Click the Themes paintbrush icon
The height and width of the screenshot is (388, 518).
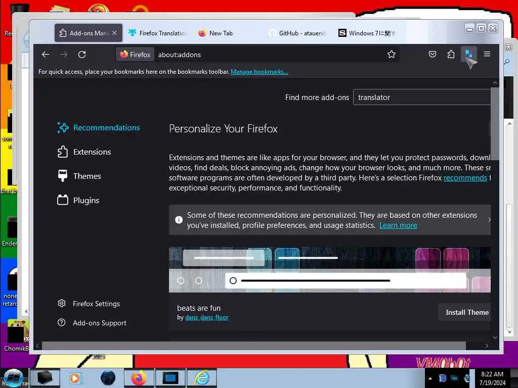(x=62, y=176)
